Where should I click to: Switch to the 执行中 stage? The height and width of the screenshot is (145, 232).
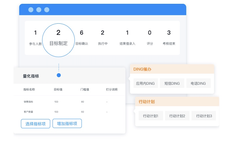coord(103,38)
